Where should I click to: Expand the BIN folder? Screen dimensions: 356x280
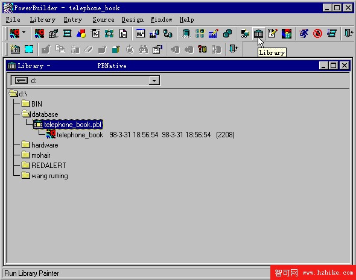point(32,104)
